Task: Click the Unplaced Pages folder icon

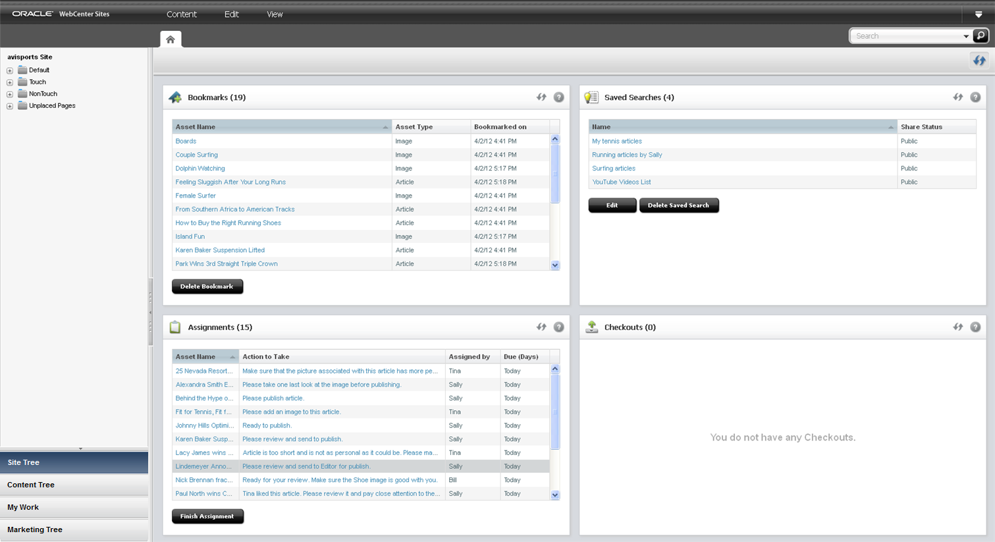Action: point(22,105)
